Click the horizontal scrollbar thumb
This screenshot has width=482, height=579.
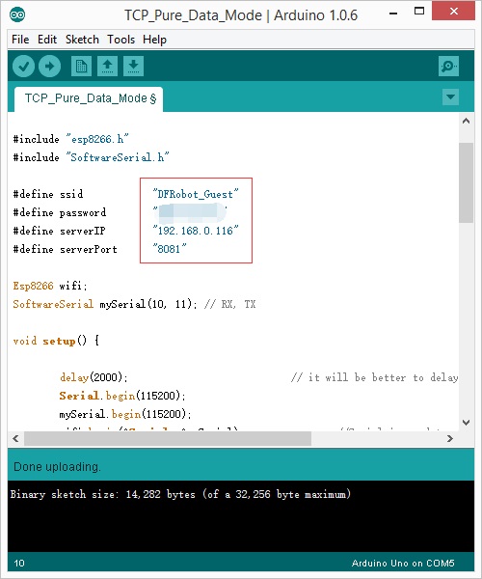[168, 439]
